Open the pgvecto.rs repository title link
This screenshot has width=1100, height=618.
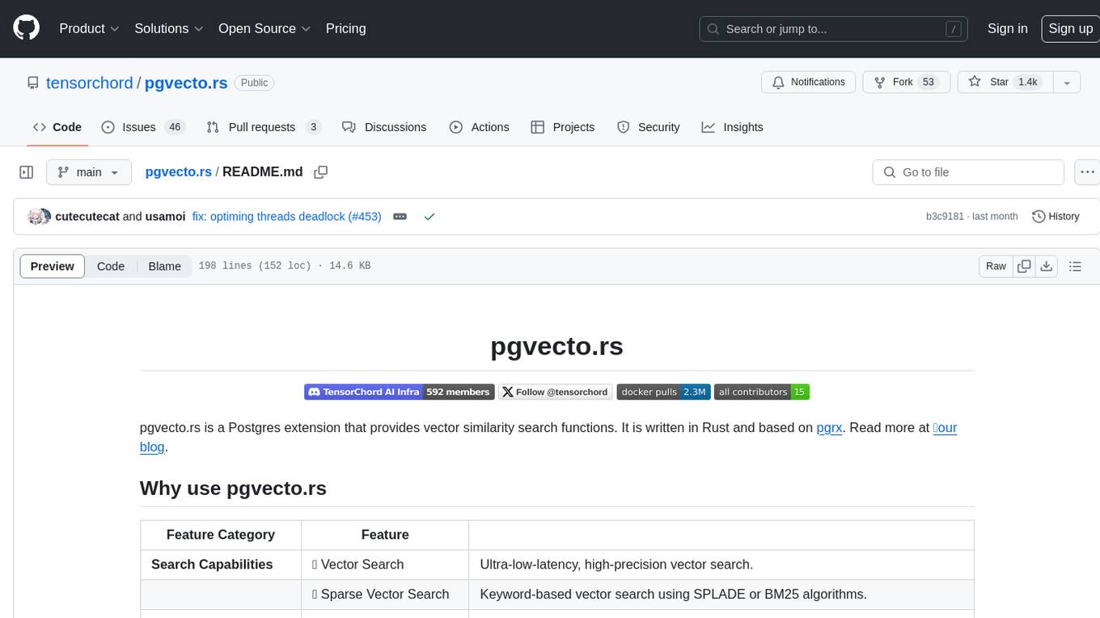(186, 83)
